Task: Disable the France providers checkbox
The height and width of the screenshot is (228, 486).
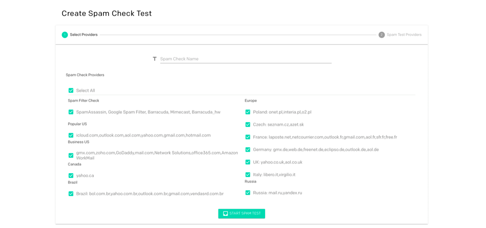Action: [248, 137]
